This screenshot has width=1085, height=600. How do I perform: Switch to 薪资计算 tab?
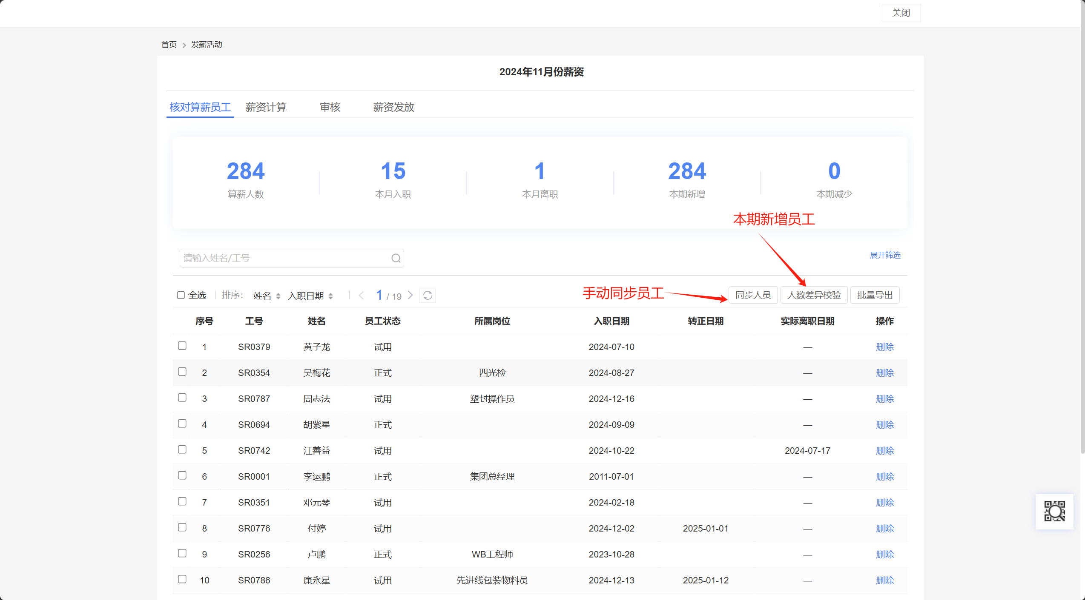point(266,107)
